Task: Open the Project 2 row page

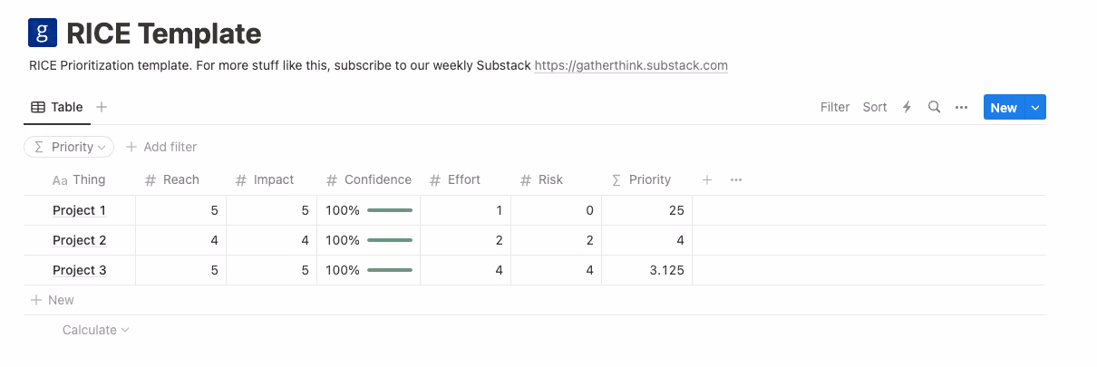Action: click(x=80, y=240)
